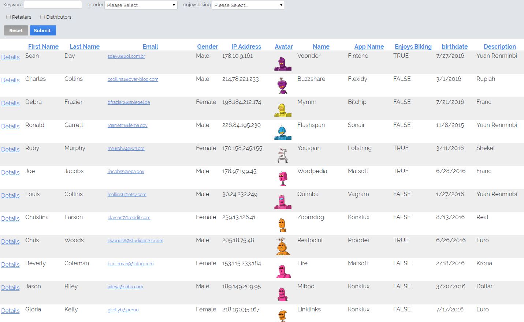
Task: Select the blue robot avatar in Ronald's row
Action: tap(282, 133)
